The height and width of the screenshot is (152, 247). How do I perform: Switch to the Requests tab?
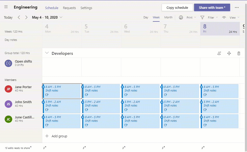69,8
